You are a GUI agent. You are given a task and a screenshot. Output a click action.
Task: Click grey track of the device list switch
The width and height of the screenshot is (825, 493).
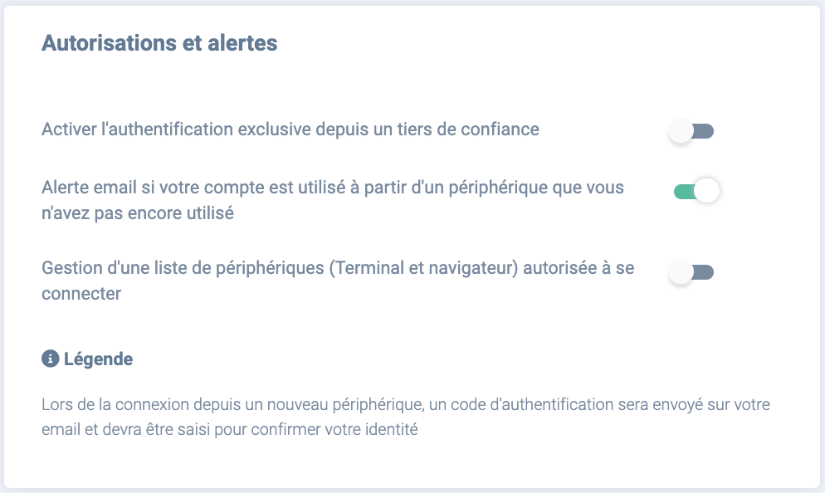704,272
